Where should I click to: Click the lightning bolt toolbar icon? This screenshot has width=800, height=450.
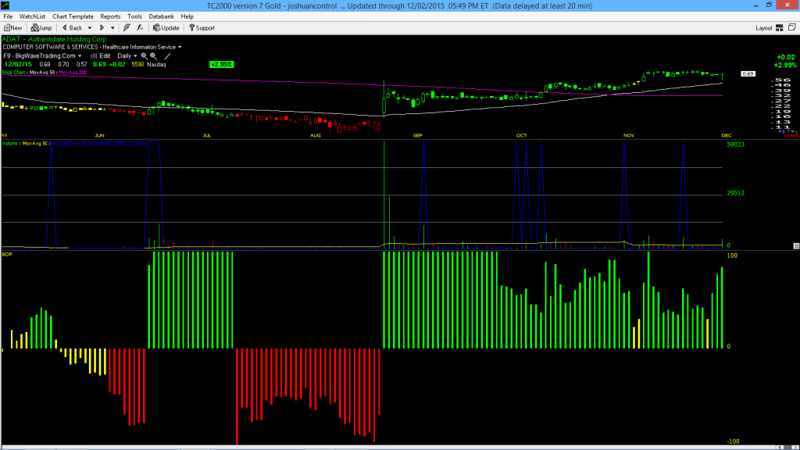click(x=127, y=28)
